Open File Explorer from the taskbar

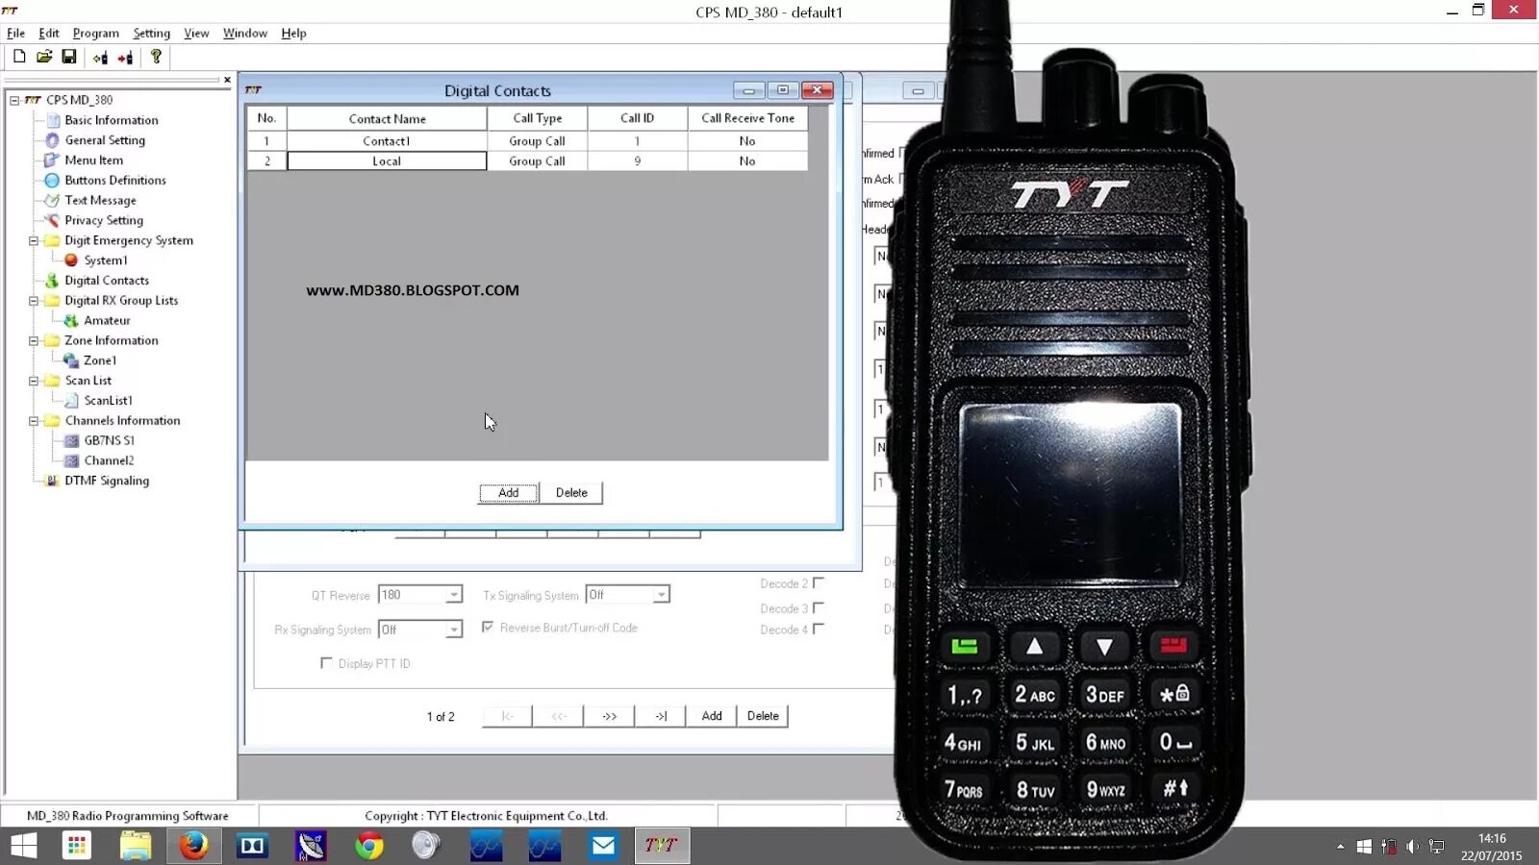[136, 846]
